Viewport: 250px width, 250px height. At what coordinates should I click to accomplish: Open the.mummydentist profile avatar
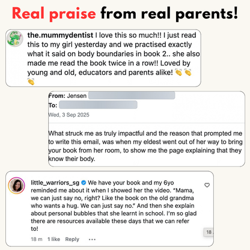pyautogui.click(x=15, y=38)
